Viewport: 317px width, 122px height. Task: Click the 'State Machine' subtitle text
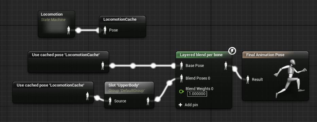pos(53,20)
